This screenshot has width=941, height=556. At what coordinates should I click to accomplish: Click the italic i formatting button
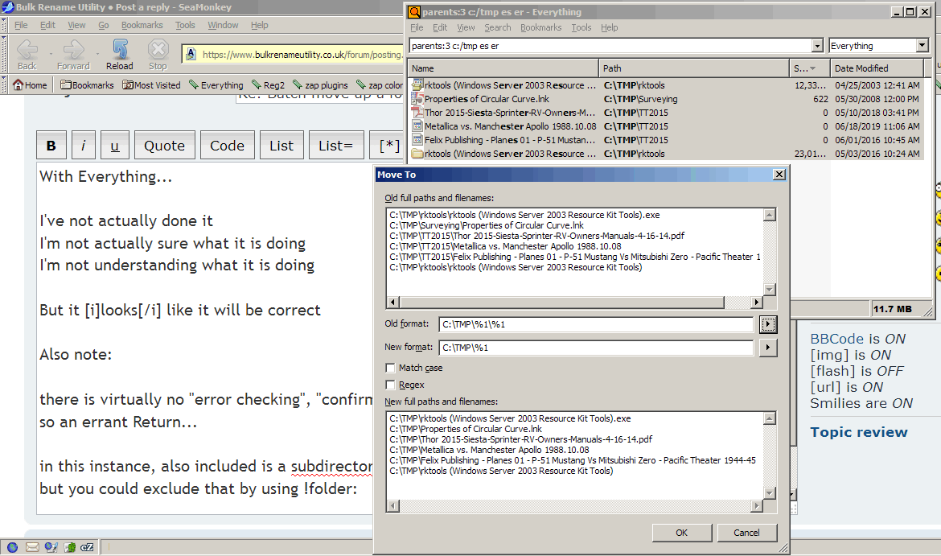pyautogui.click(x=84, y=146)
